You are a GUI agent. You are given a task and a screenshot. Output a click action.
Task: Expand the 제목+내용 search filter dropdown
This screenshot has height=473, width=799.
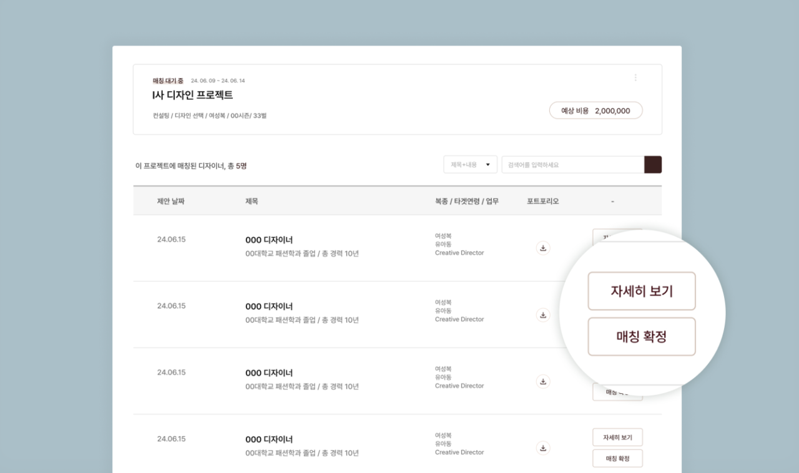coord(470,165)
